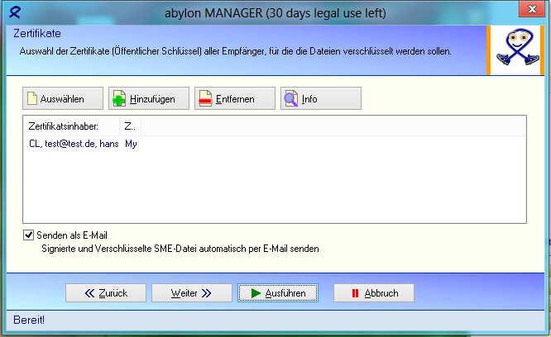551x337 pixels.
Task: Select the CL, test@test.de, hans certificate
Action: [73, 144]
